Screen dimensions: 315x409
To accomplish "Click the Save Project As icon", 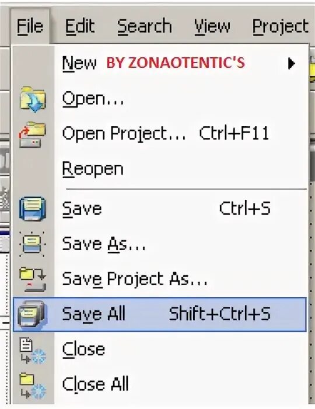I will (x=33, y=279).
